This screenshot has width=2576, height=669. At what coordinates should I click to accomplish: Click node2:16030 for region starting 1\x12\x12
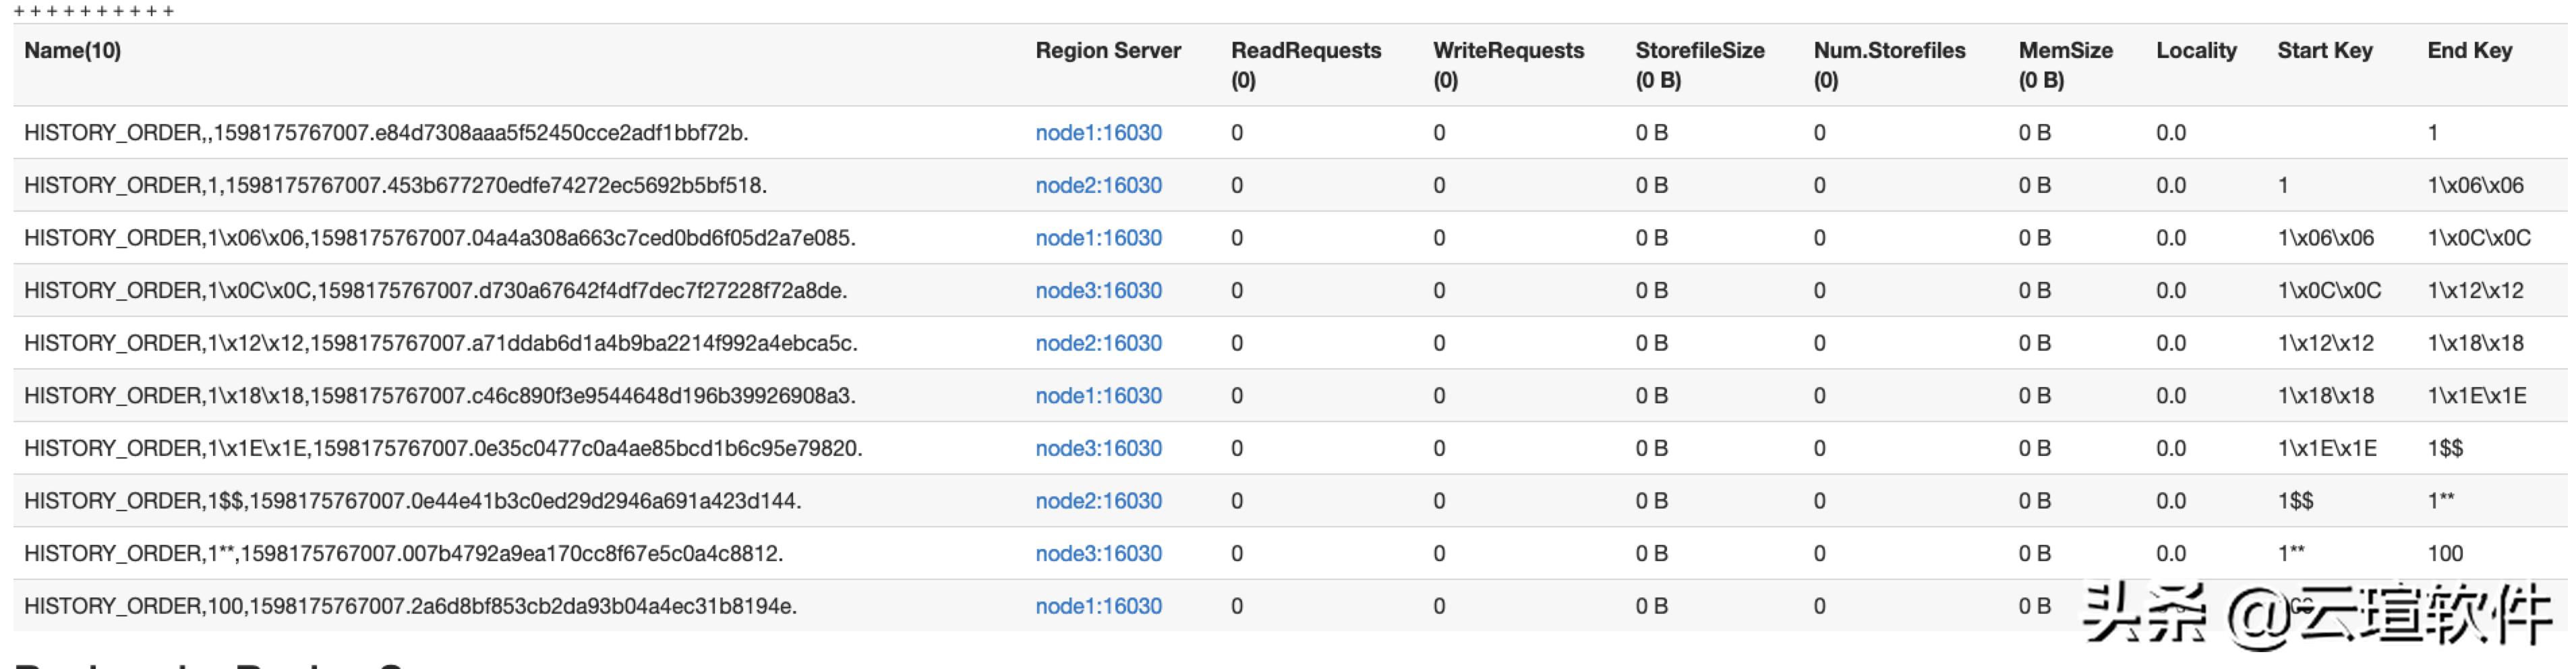pos(1098,343)
